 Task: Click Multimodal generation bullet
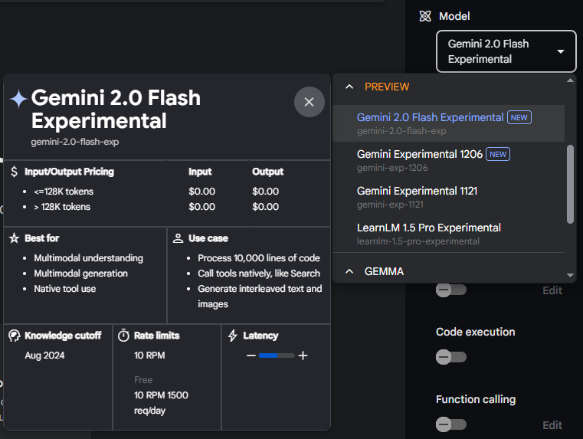tap(80, 274)
